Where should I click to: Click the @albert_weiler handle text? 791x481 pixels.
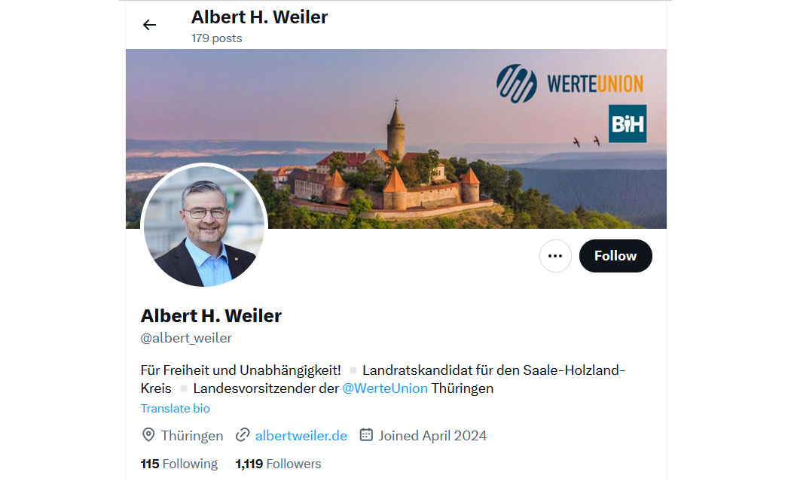pyautogui.click(x=186, y=338)
